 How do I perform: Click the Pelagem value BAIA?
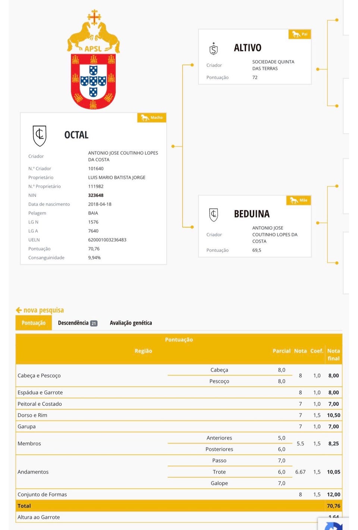93,213
